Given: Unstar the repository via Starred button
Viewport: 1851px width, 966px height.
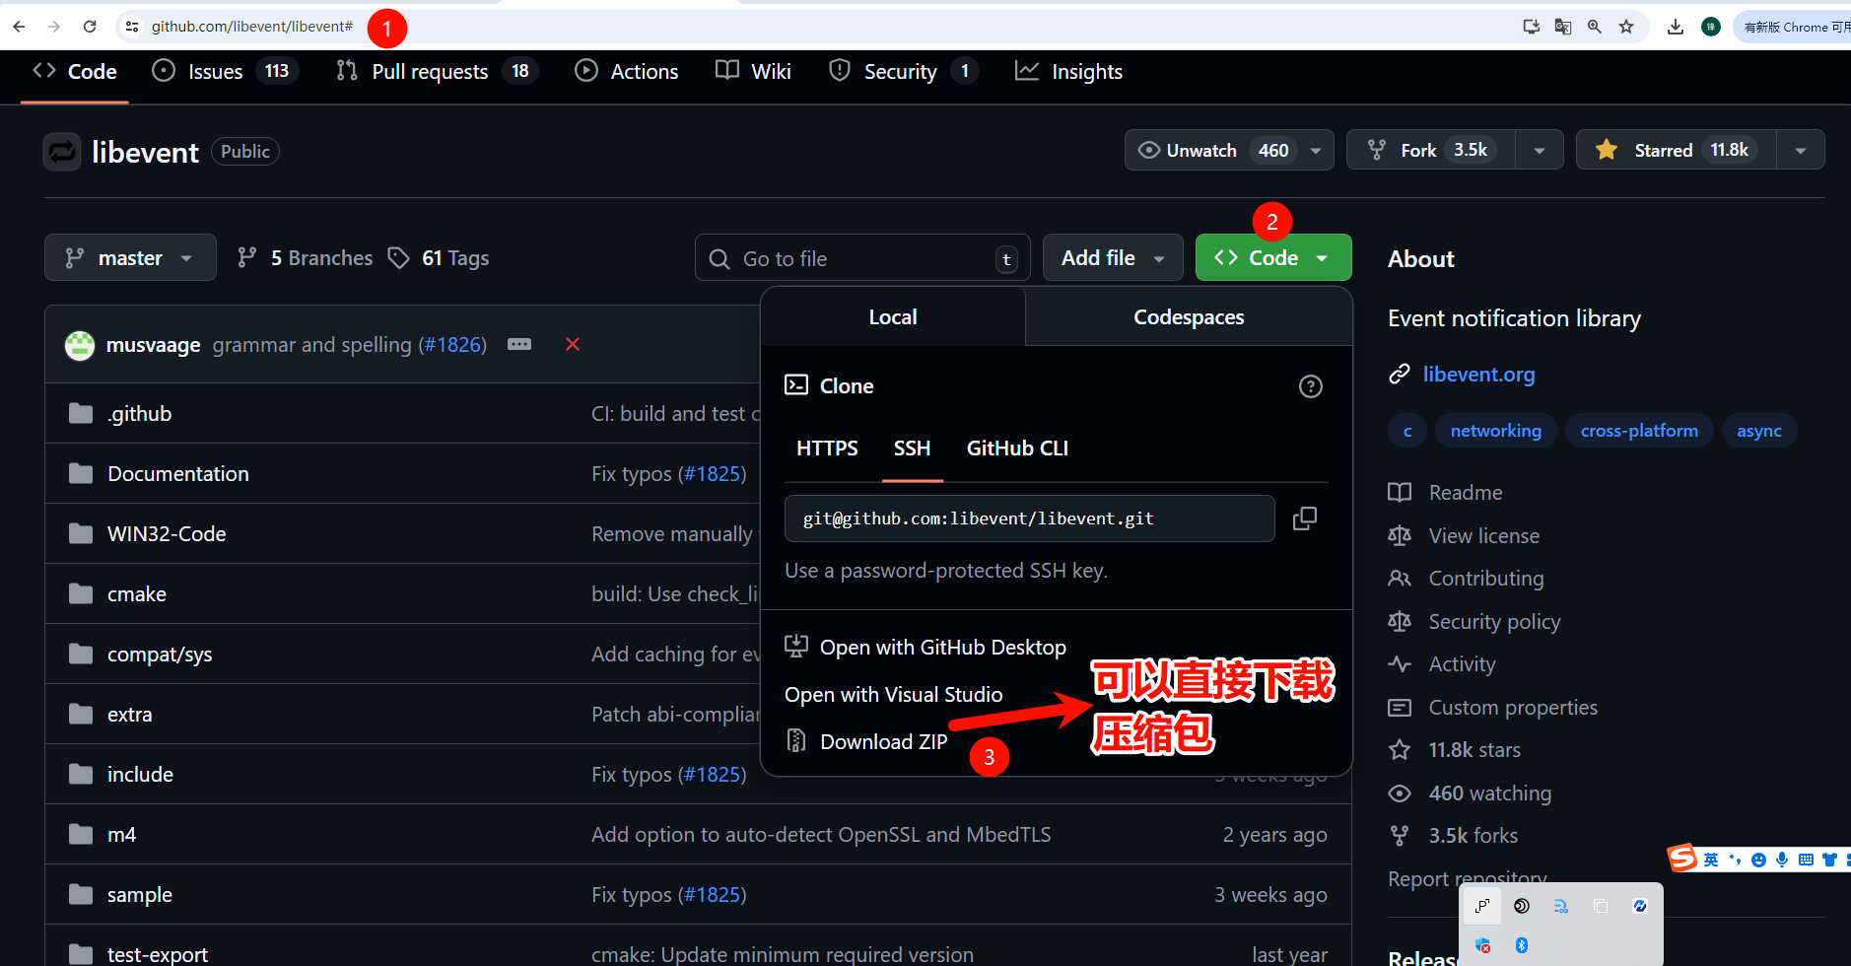Looking at the screenshot, I should pyautogui.click(x=1676, y=150).
